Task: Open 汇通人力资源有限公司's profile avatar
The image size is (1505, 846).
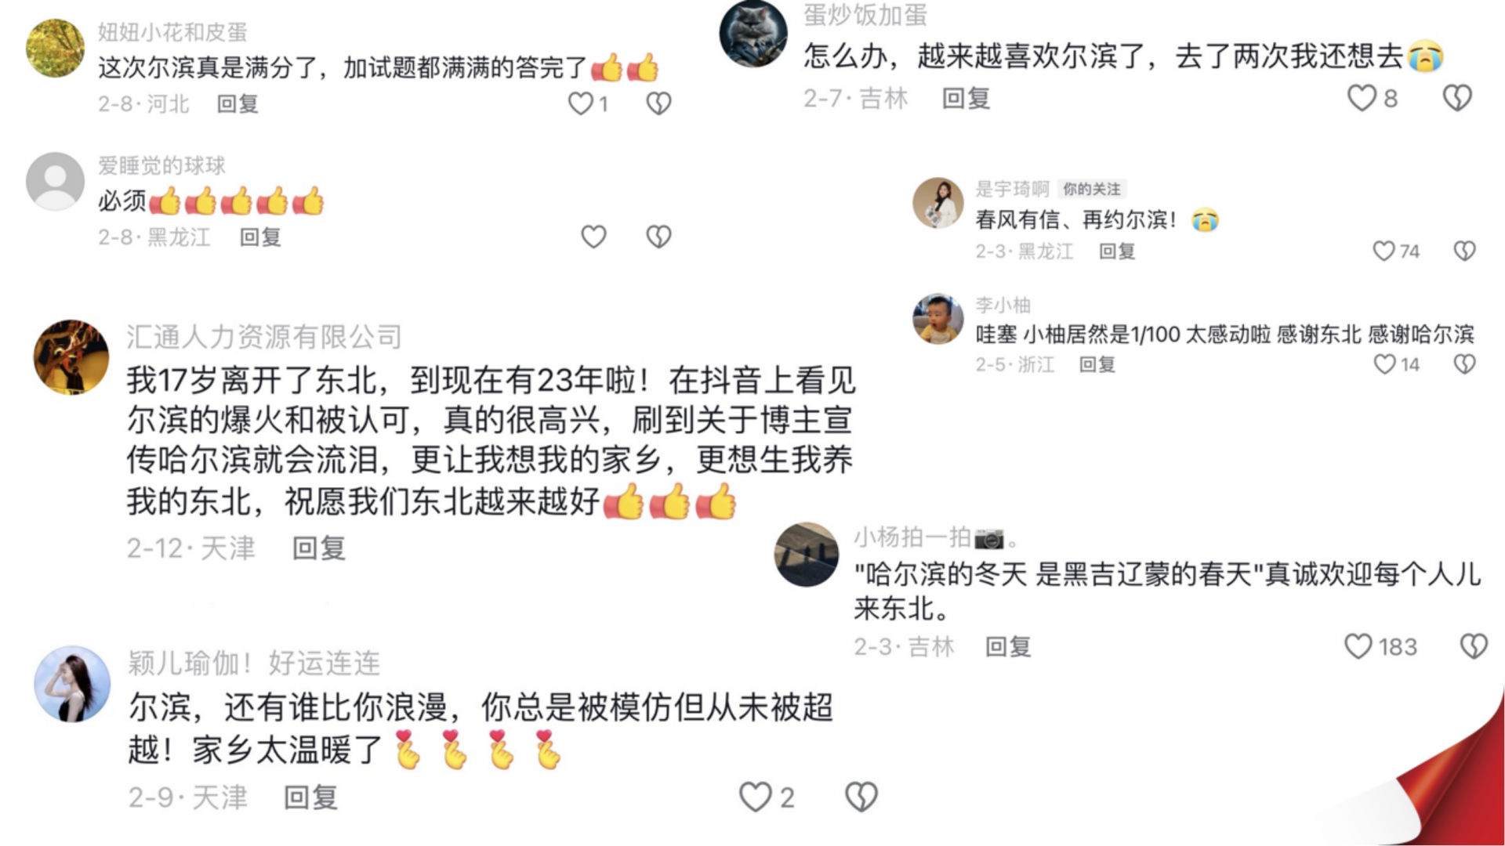Action: pos(71,356)
